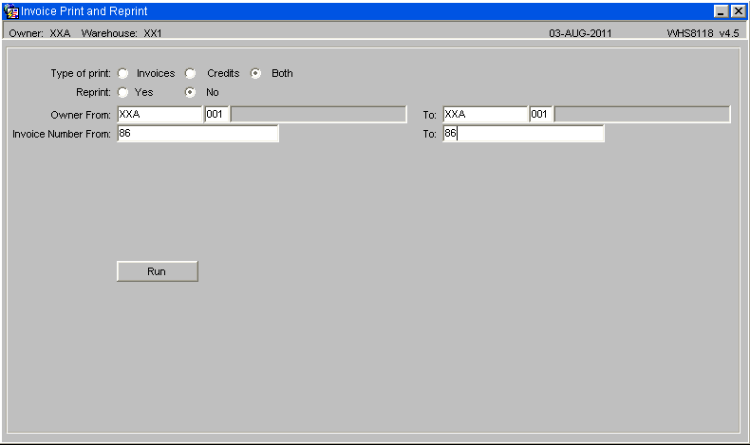Click the date 03-AUG-2011 text
Viewport: 750px width, 445px height.
(x=580, y=33)
